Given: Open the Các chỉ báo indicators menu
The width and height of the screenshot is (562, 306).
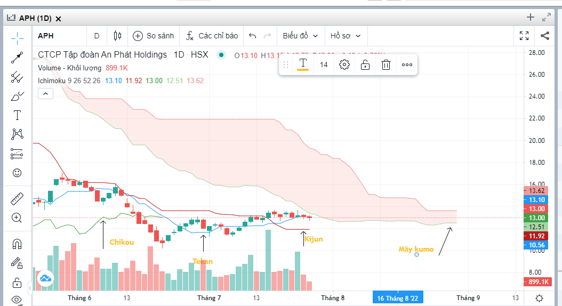Looking at the screenshot, I should click(x=212, y=36).
